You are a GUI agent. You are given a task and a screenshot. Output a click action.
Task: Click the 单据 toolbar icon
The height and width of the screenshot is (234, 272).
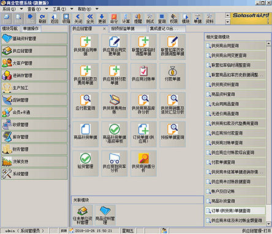(197, 18)
